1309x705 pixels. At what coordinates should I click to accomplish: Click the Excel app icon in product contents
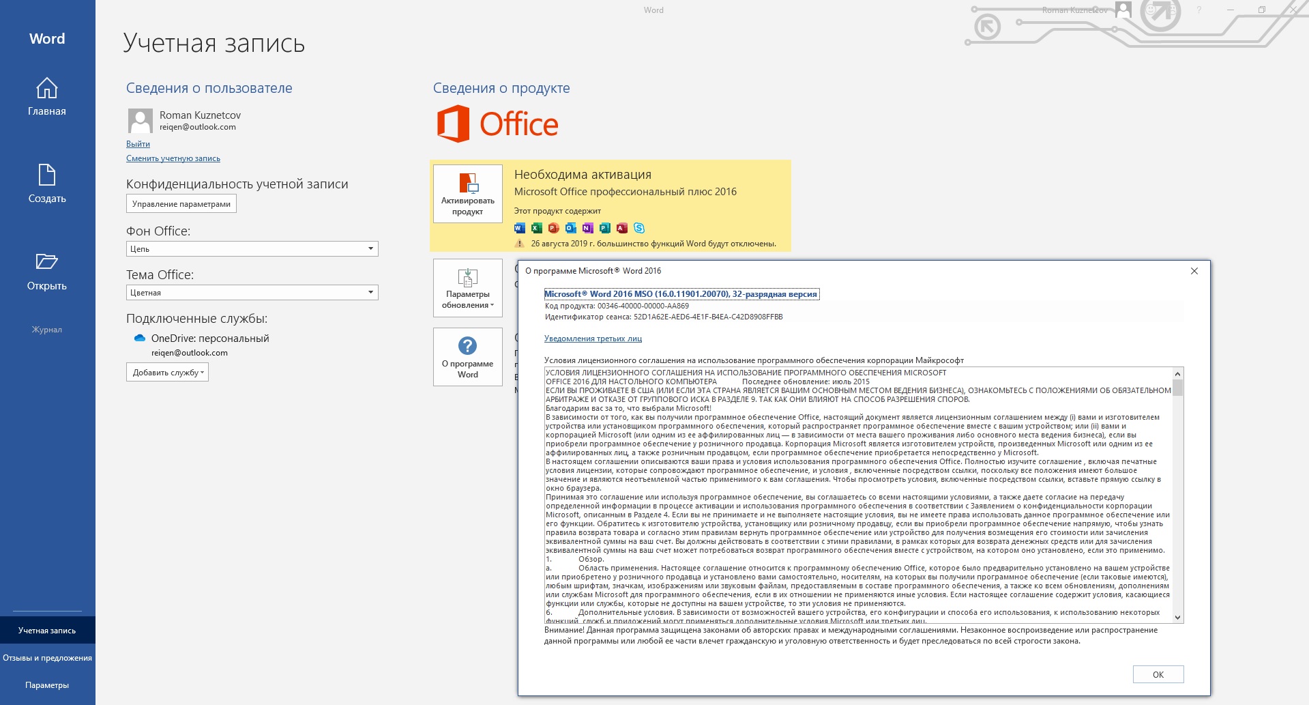[537, 228]
